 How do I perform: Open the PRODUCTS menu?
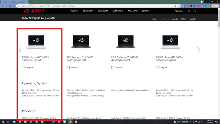coord(74,11)
